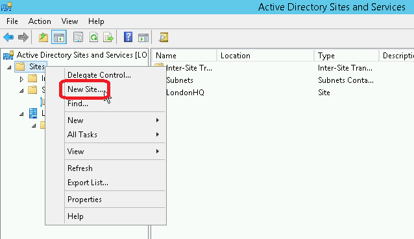Viewport: 414px width, 239px height.
Task: Sort by the Type column header
Action: [347, 56]
